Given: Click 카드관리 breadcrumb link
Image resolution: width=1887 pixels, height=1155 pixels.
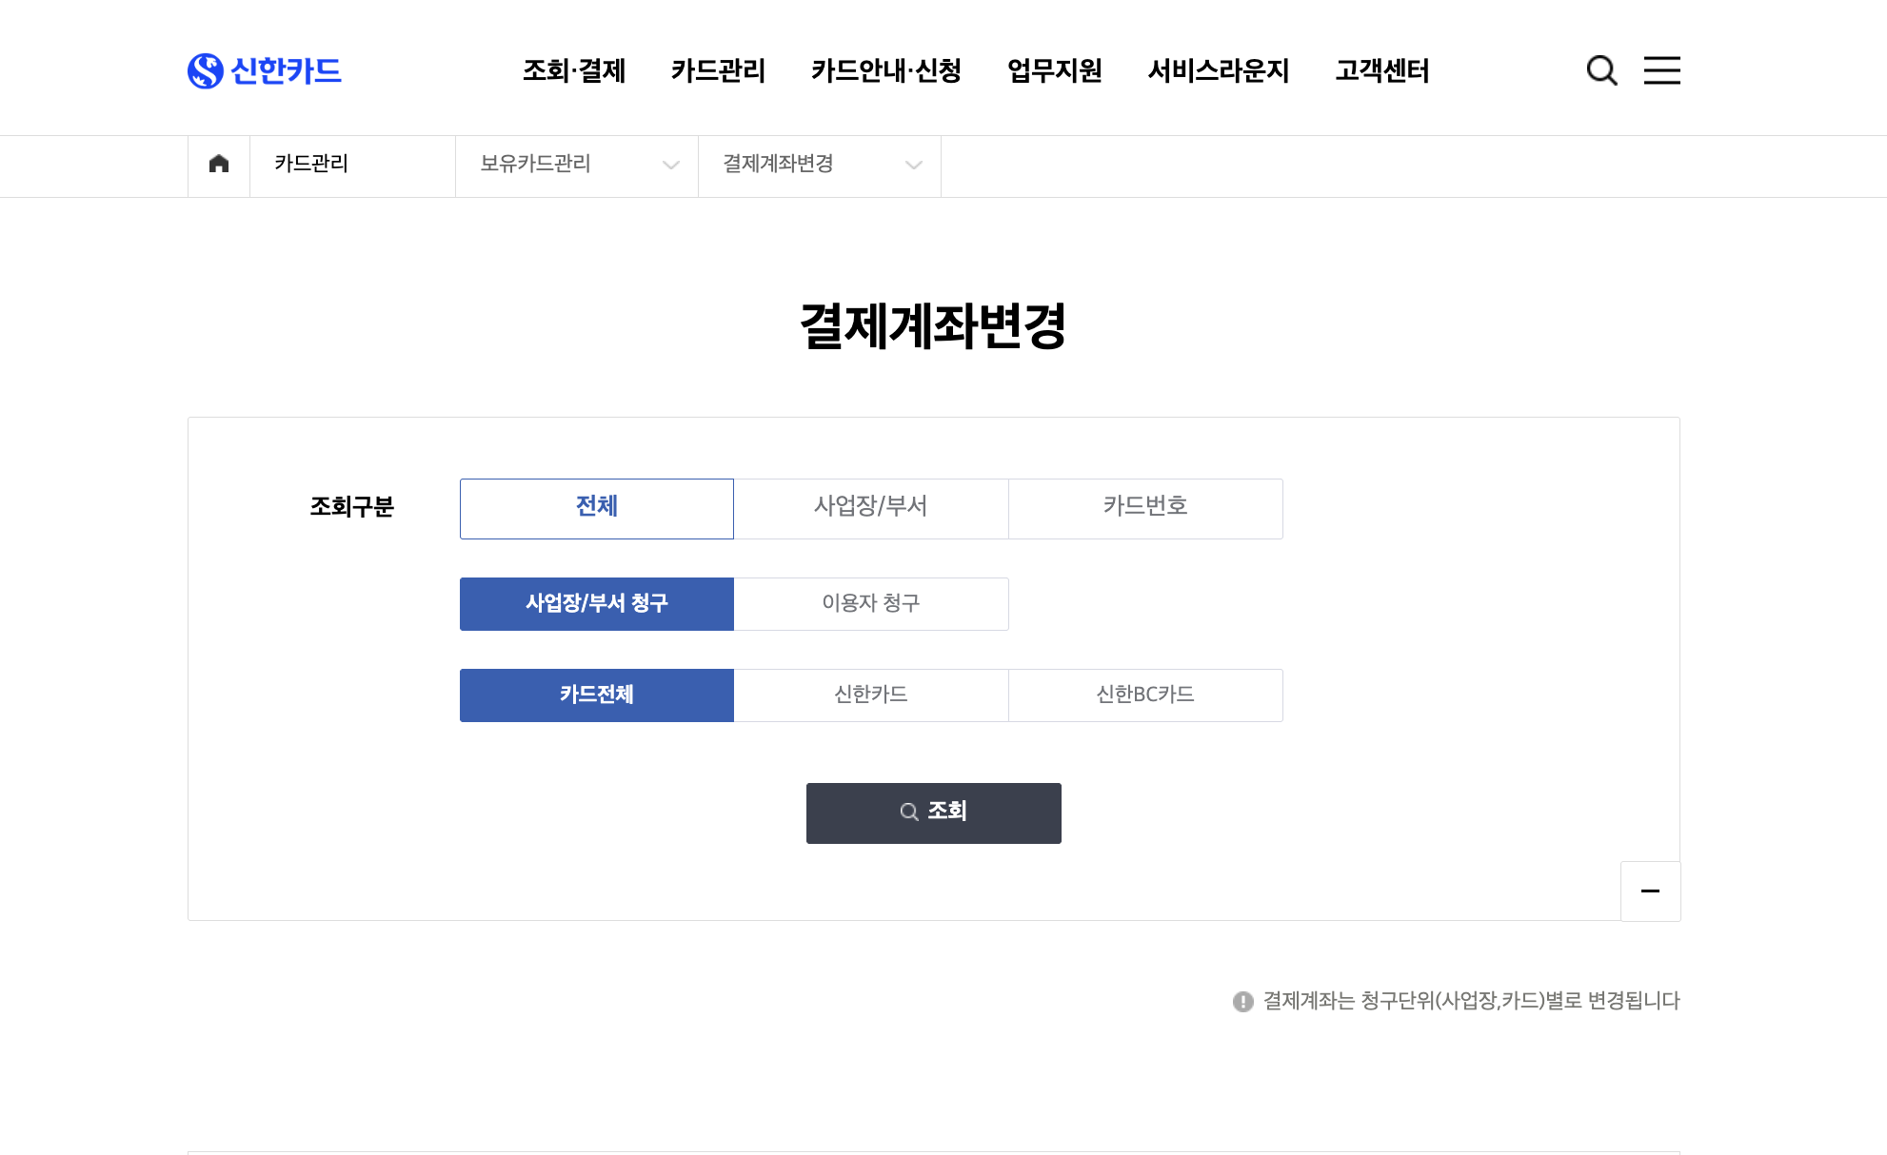Looking at the screenshot, I should [x=311, y=164].
